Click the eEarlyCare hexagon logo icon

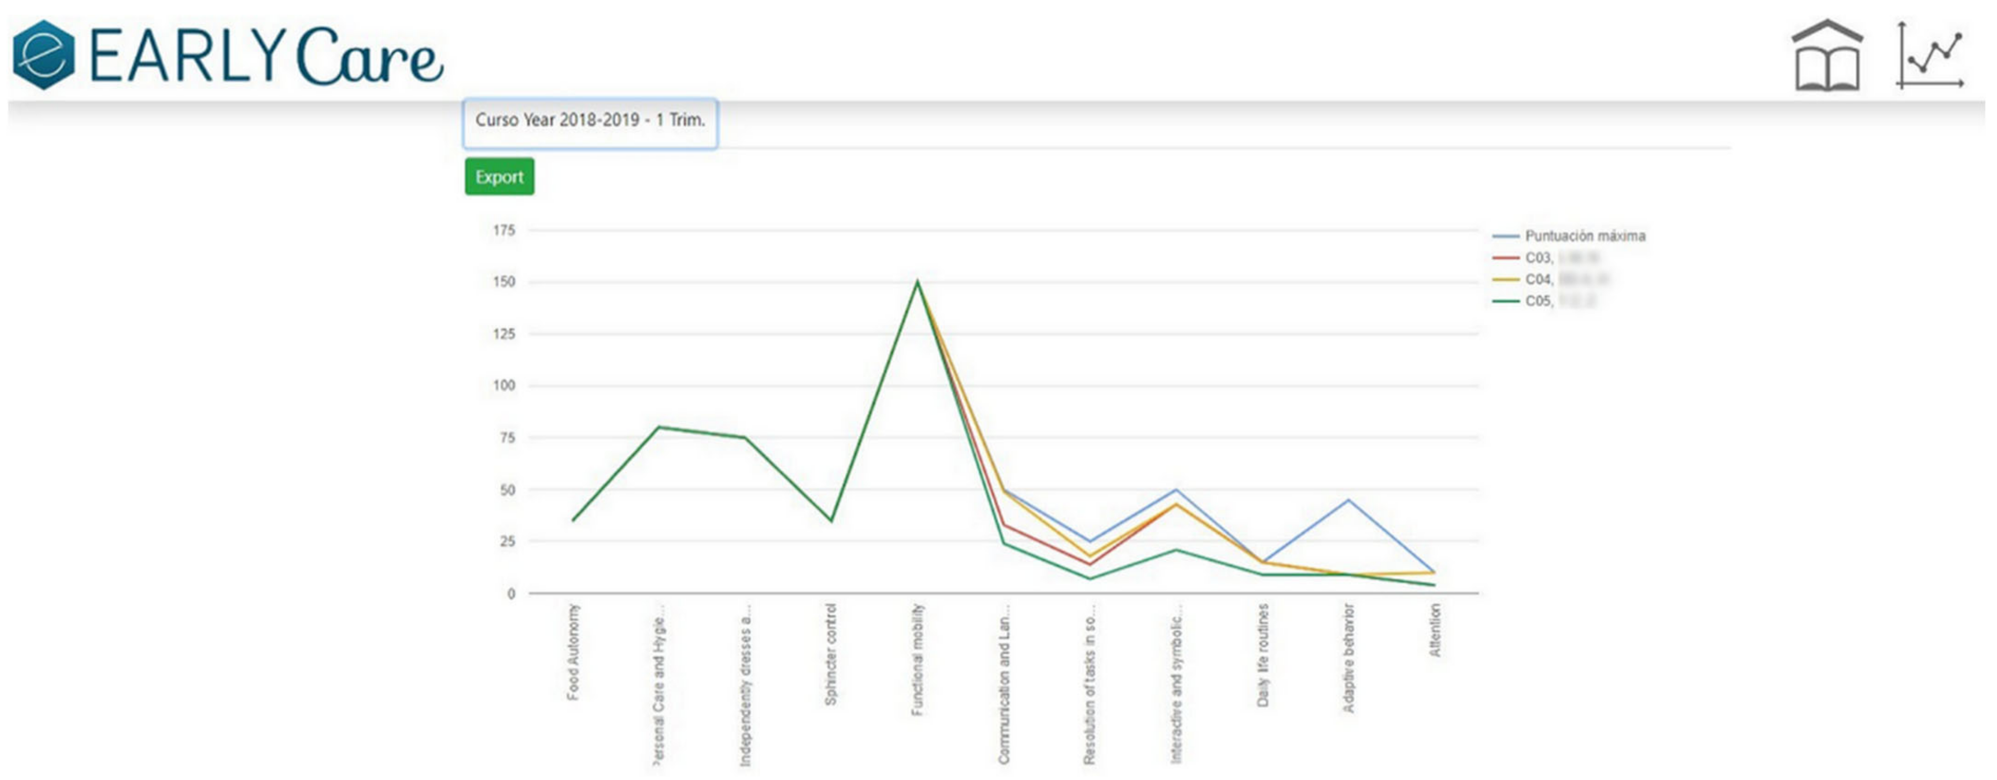tap(44, 55)
